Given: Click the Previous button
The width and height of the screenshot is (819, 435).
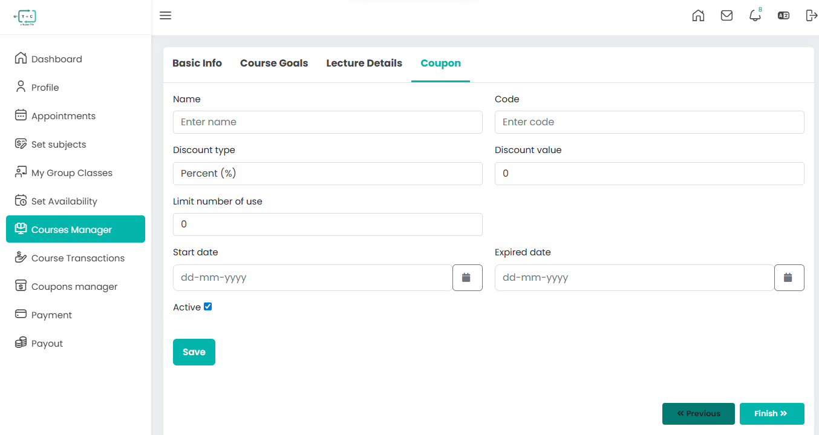Looking at the screenshot, I should click(699, 414).
